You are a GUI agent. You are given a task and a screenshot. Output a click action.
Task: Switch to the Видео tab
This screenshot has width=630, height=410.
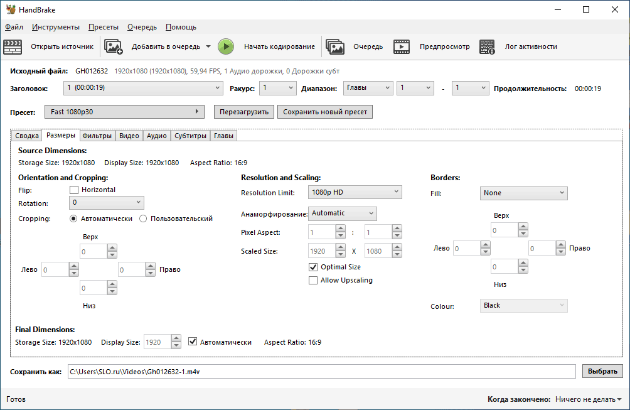129,136
